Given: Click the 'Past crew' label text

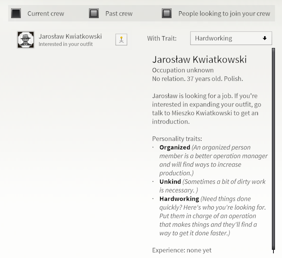Looking at the screenshot, I should tap(119, 14).
